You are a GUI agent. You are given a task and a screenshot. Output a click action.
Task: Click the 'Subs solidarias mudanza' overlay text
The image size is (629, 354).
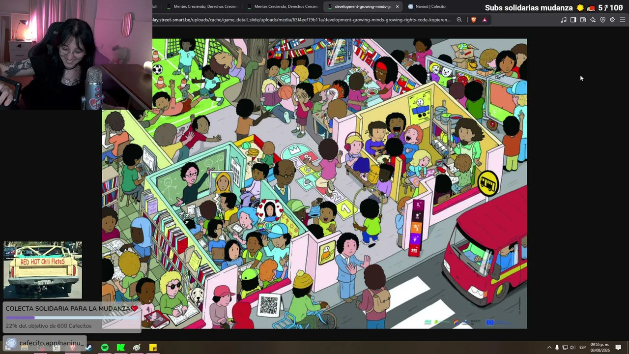(x=529, y=8)
